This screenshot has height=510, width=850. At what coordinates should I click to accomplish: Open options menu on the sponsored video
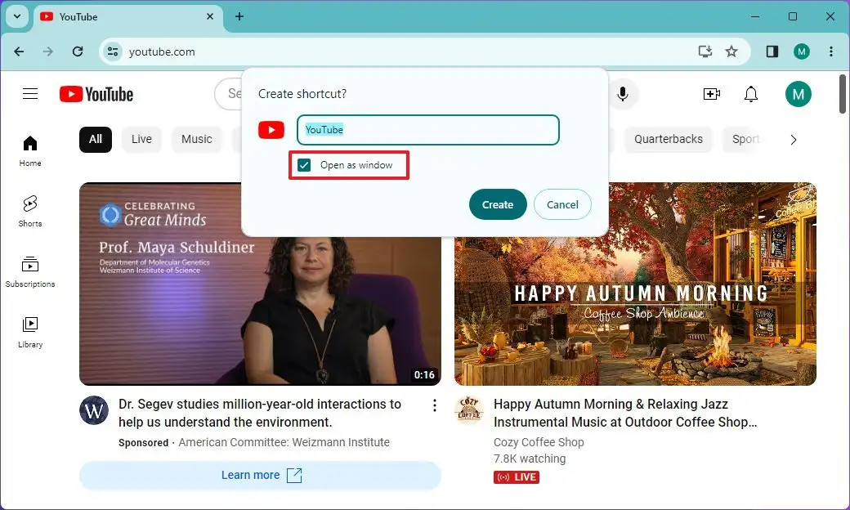coord(434,405)
